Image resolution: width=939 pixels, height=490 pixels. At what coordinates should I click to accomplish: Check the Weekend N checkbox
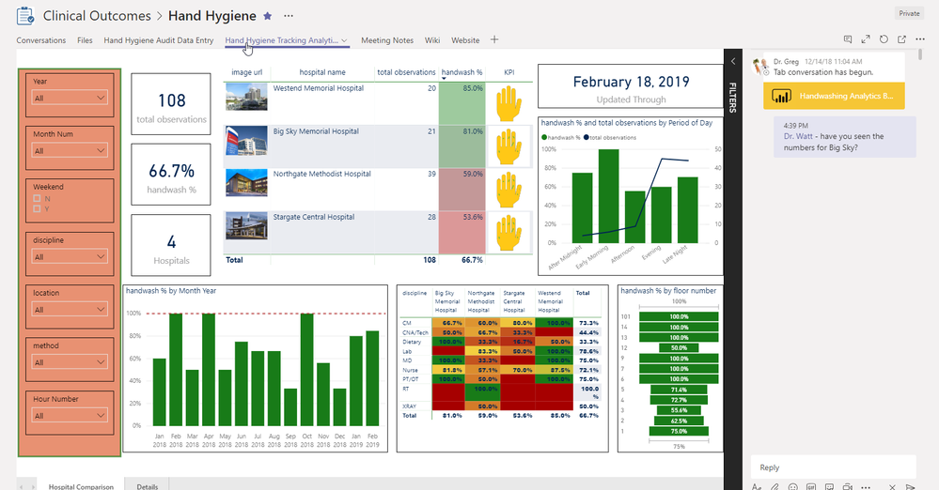coord(38,198)
